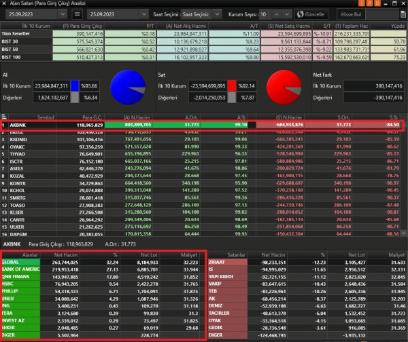Select the TOASO row
Image resolution: width=408 pixels, height=342 pixels.
coord(202,205)
